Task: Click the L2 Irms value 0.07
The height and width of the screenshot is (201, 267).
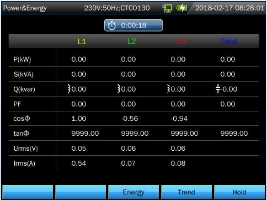Action: [x=129, y=163]
